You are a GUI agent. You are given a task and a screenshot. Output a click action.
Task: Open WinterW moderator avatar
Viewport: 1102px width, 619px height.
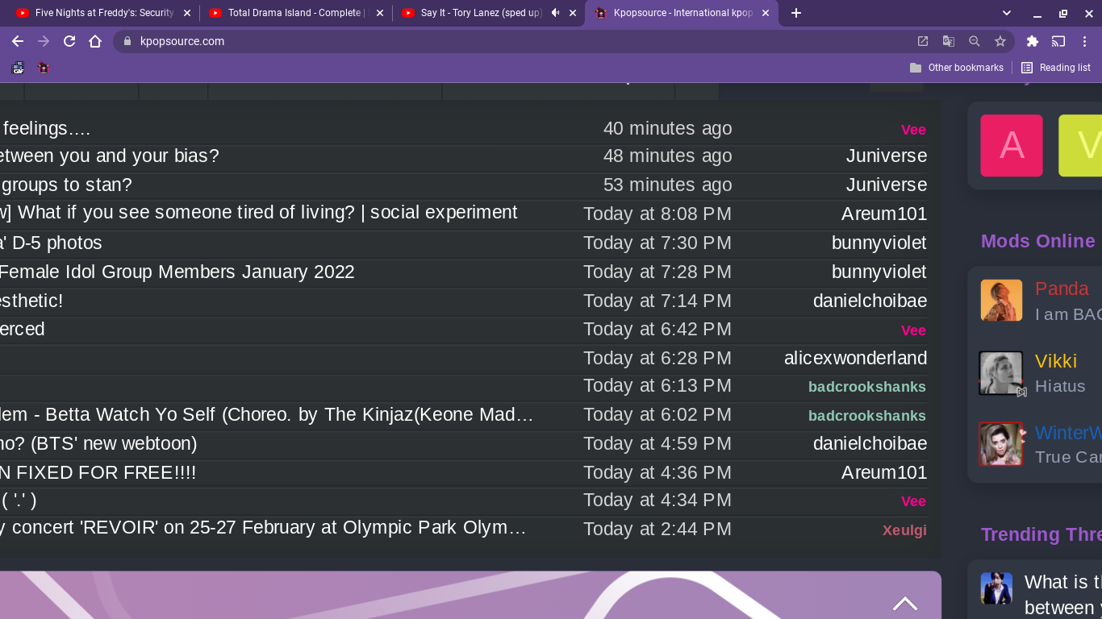1001,444
